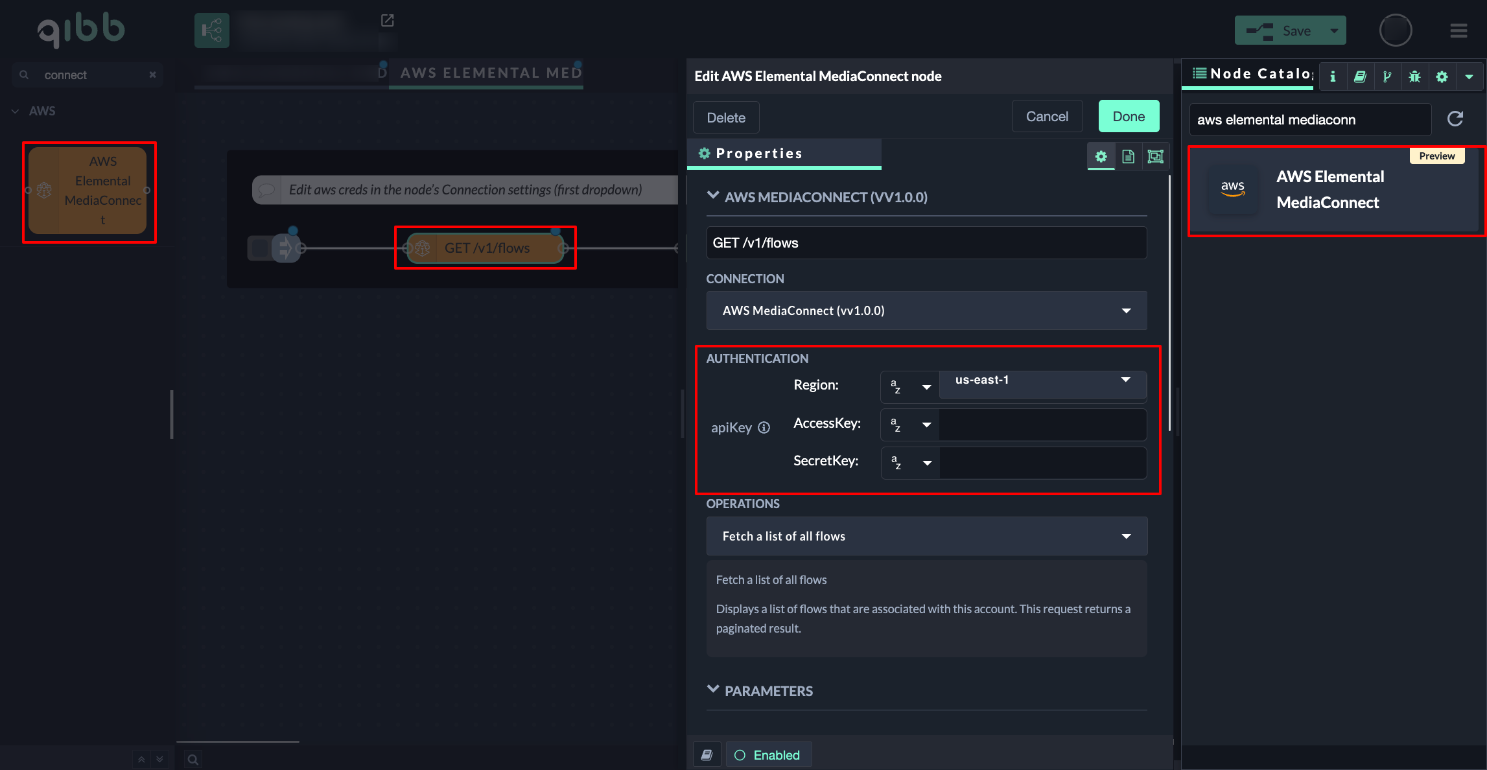Open the info sidebar tab icon

[x=1333, y=76]
